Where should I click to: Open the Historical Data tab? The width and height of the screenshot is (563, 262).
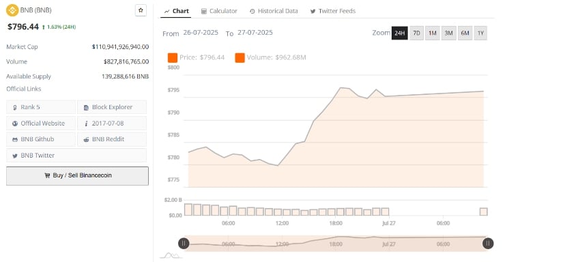[274, 11]
